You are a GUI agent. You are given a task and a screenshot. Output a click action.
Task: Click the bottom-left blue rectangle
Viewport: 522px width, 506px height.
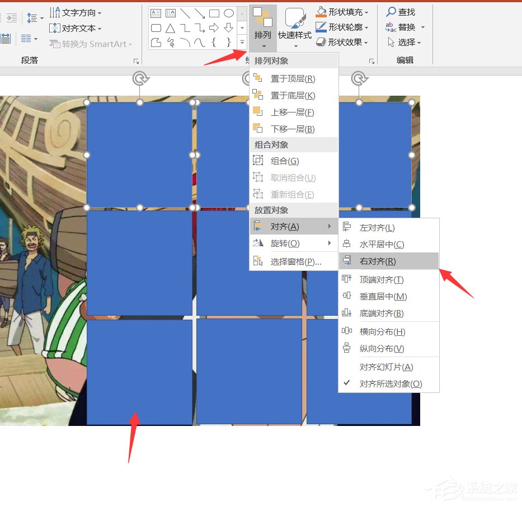point(139,372)
